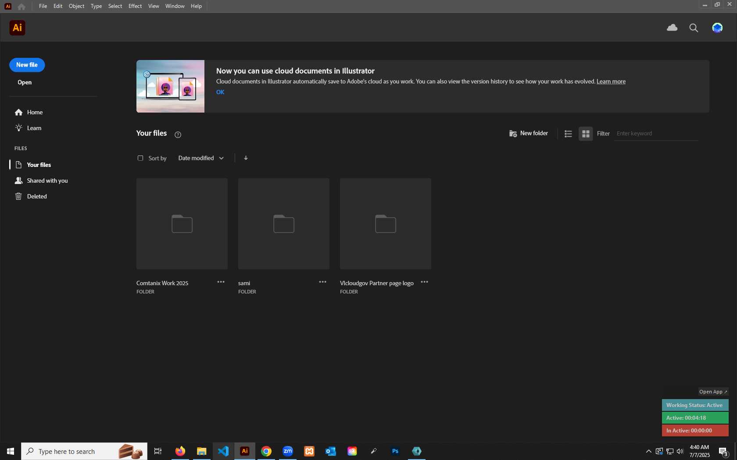Click the New file button
The width and height of the screenshot is (737, 460).
[27, 65]
